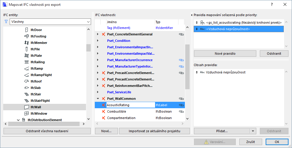The height and width of the screenshot is (148, 292).
Task: Click the IfcStair entity icon
Action: coord(26,94)
